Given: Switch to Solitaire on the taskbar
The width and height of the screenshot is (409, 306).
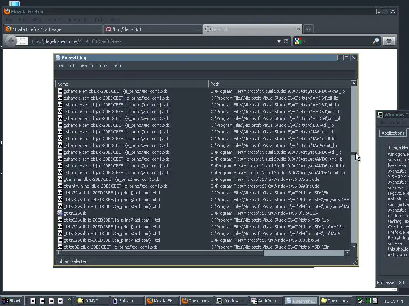Looking at the screenshot, I should click(x=127, y=301).
